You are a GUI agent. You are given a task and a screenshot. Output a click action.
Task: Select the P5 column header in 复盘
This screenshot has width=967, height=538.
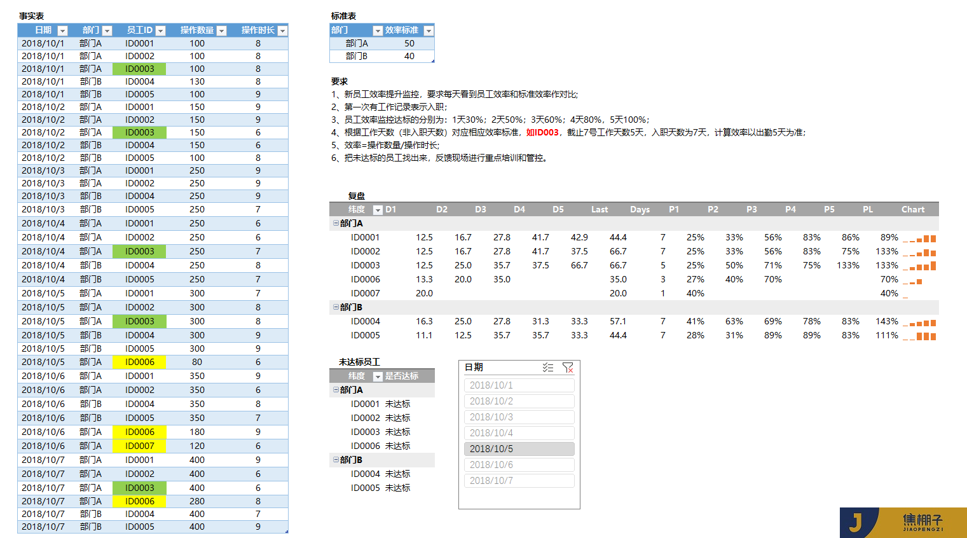(829, 210)
